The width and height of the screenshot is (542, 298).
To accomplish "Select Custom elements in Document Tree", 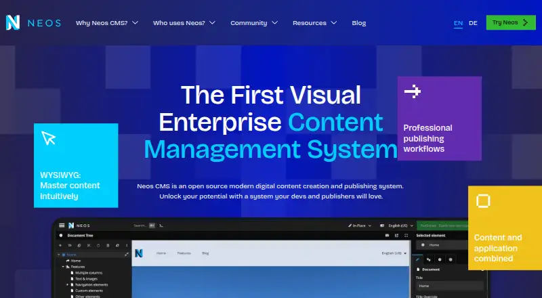I will pos(89,291).
